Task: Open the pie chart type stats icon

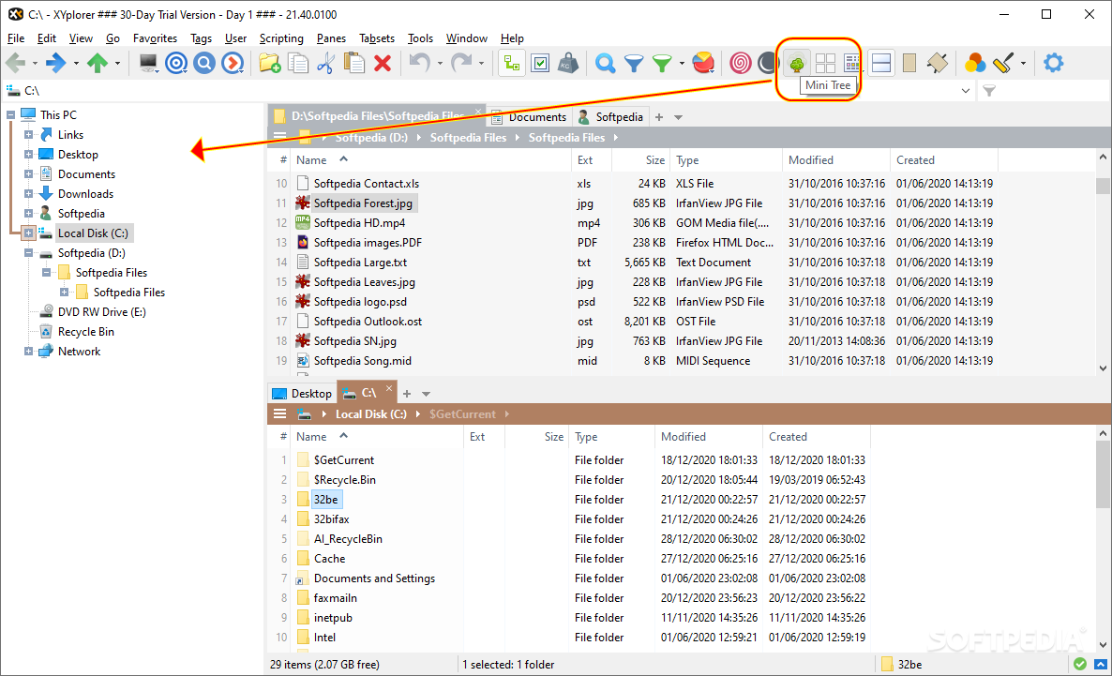Action: pos(703,63)
